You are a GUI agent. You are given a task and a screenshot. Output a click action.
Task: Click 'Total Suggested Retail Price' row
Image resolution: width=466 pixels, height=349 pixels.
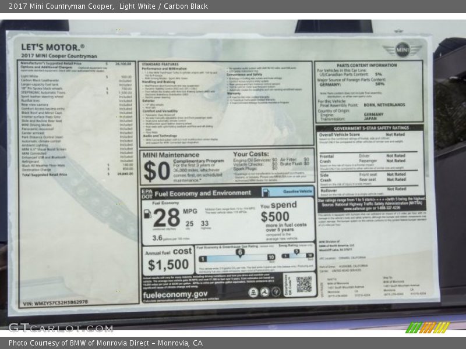[x=77, y=174]
